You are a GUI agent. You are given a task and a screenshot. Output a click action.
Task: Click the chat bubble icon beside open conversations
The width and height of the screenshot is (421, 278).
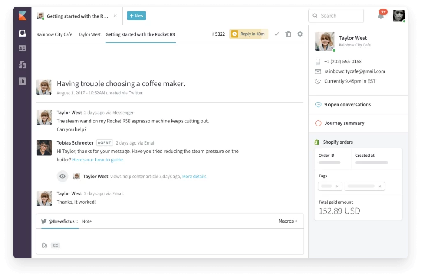[x=318, y=105]
